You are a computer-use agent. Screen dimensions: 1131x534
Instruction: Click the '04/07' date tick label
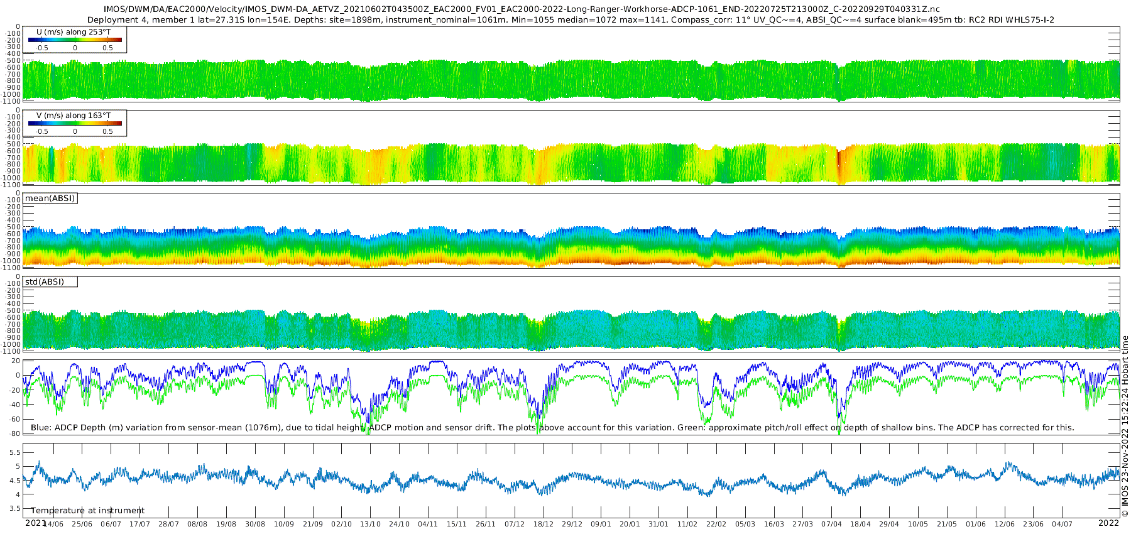[1063, 524]
